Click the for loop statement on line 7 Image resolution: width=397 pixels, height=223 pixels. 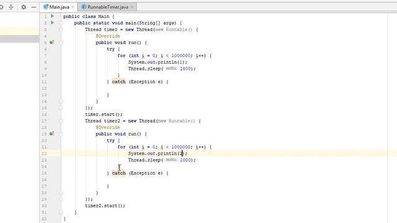click(164, 56)
